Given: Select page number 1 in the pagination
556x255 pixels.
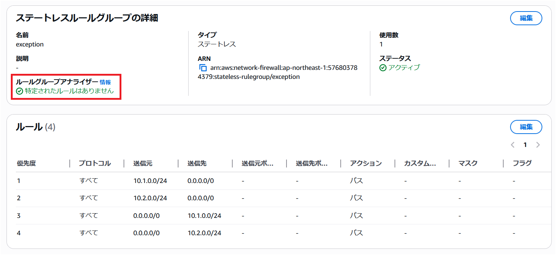Looking at the screenshot, I should click(525, 145).
